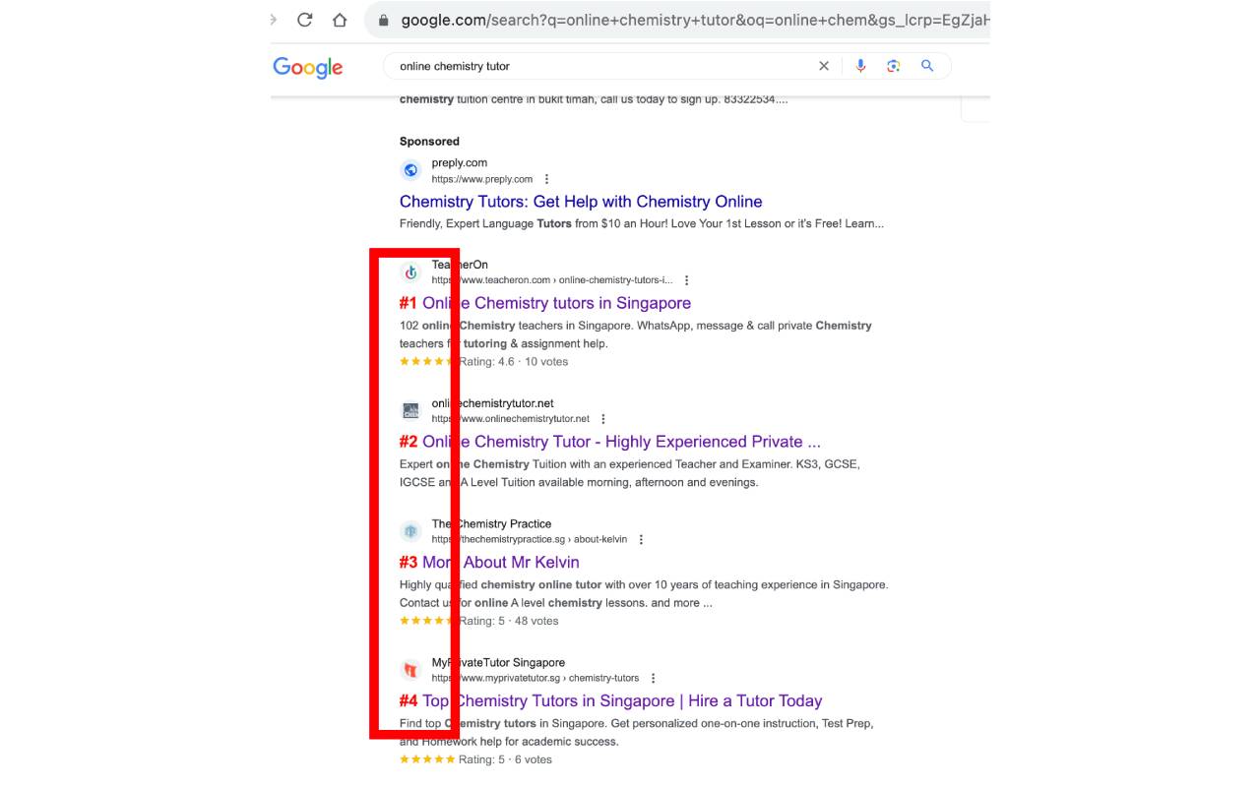
Task: Open three-dot menu on the TeacherOn result
Action: point(686,279)
